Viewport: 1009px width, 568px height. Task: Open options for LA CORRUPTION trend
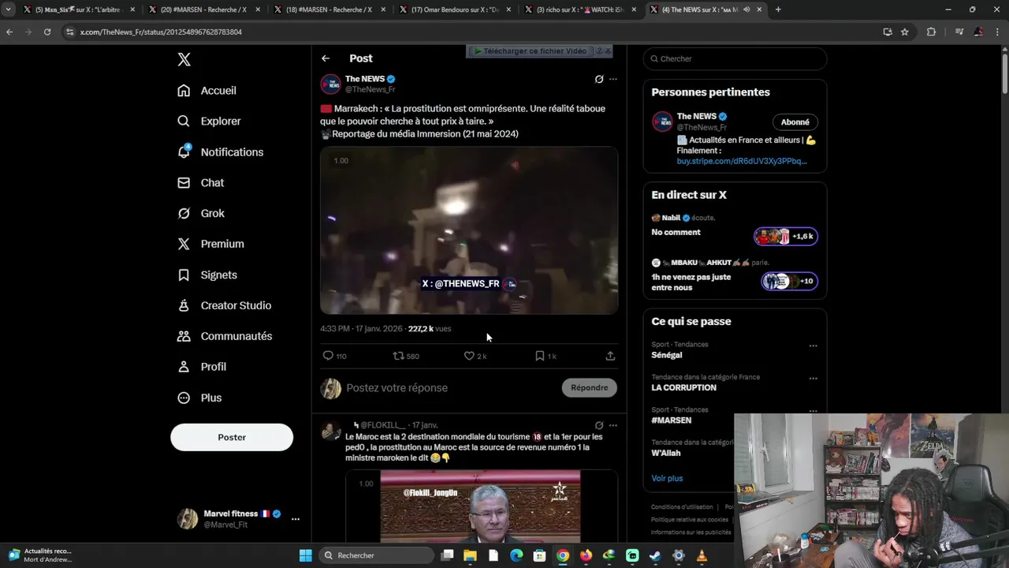coord(813,379)
